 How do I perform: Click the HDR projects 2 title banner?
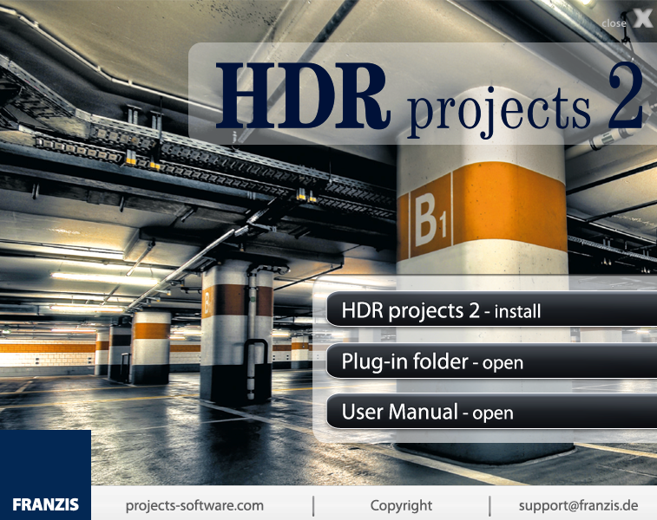pyautogui.click(x=423, y=94)
